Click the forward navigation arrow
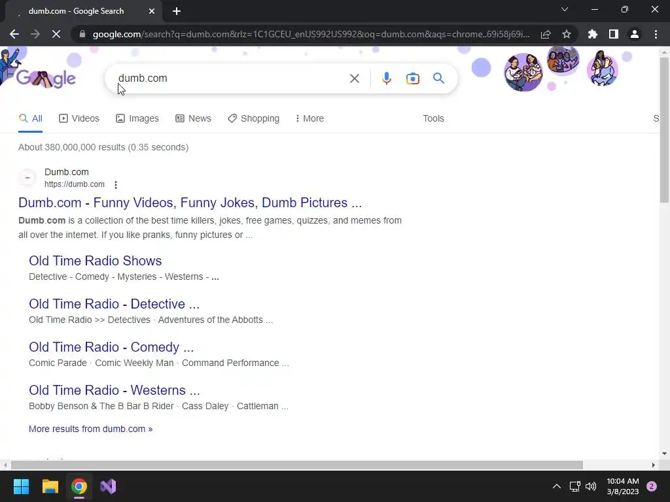Viewport: 670px width, 502px height. tap(35, 34)
